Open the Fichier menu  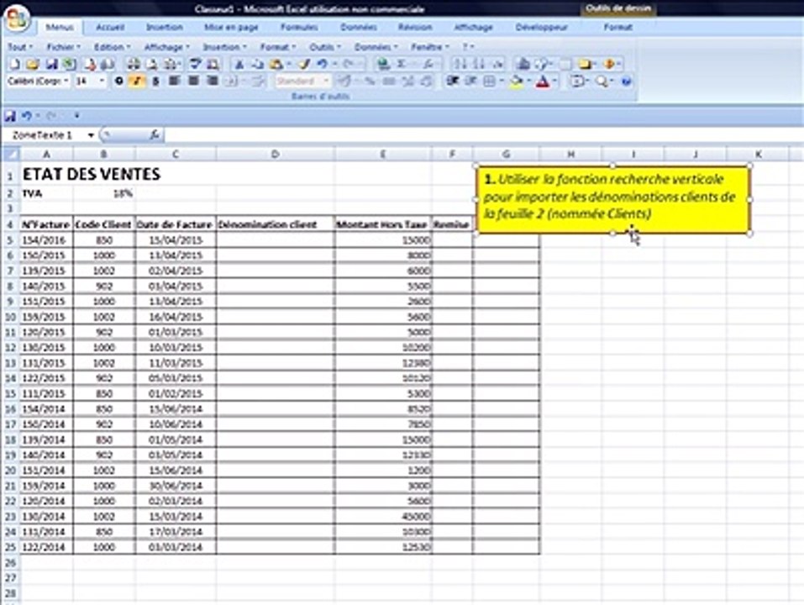[x=64, y=47]
